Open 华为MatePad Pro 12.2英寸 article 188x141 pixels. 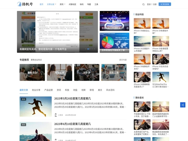pos(160,85)
